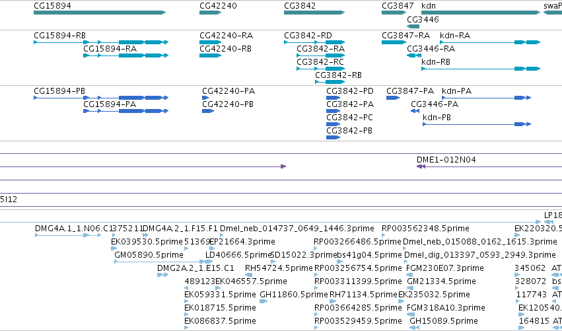Click the CG15894-RB transcript label
The image size is (562, 331).
59,36
